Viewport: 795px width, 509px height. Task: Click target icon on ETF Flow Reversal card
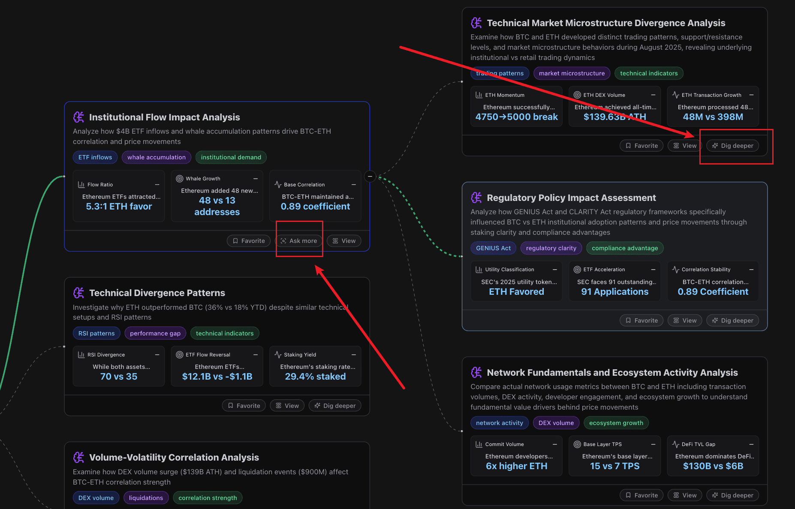click(180, 355)
